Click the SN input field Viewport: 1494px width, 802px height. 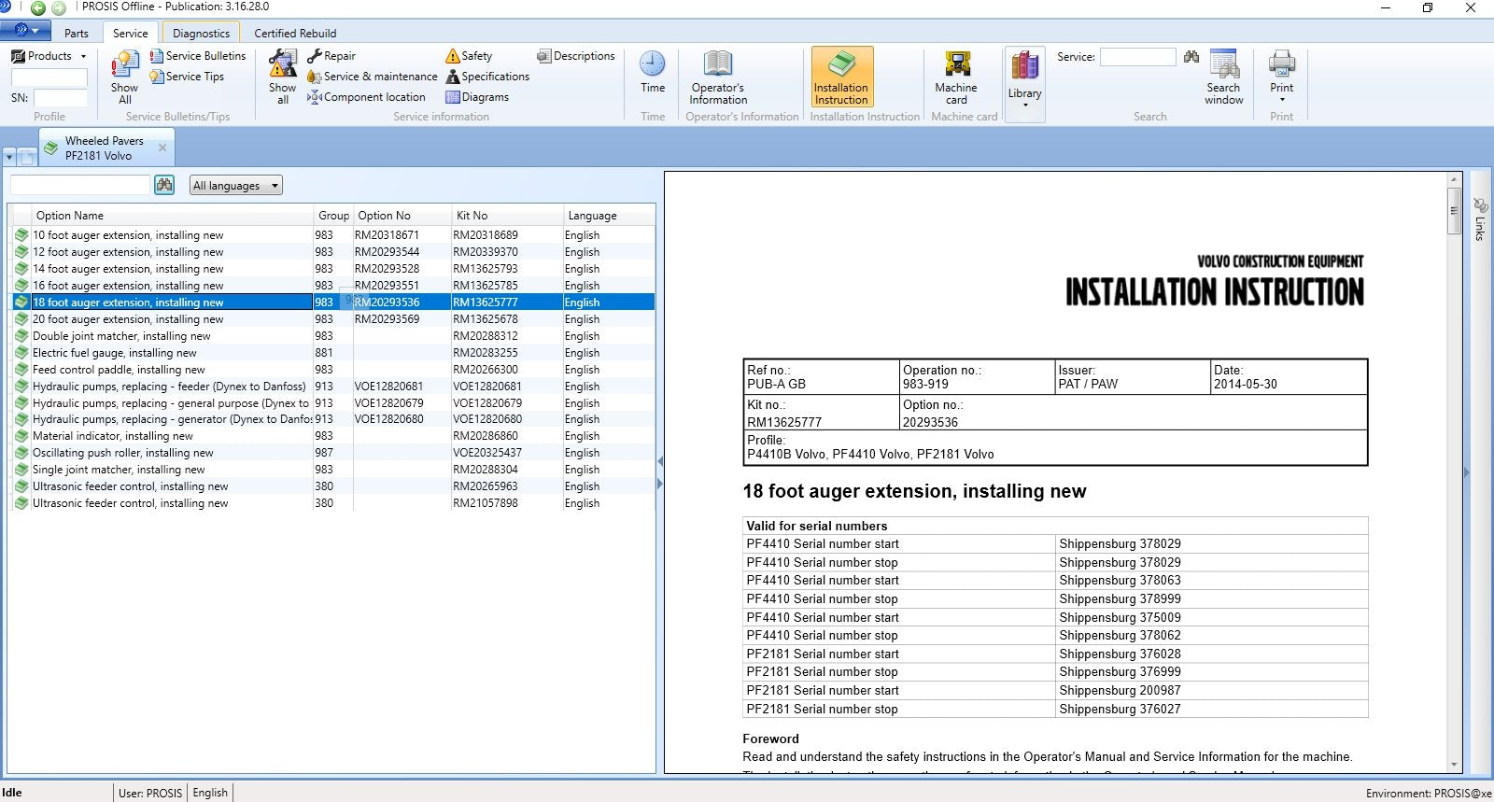(60, 98)
